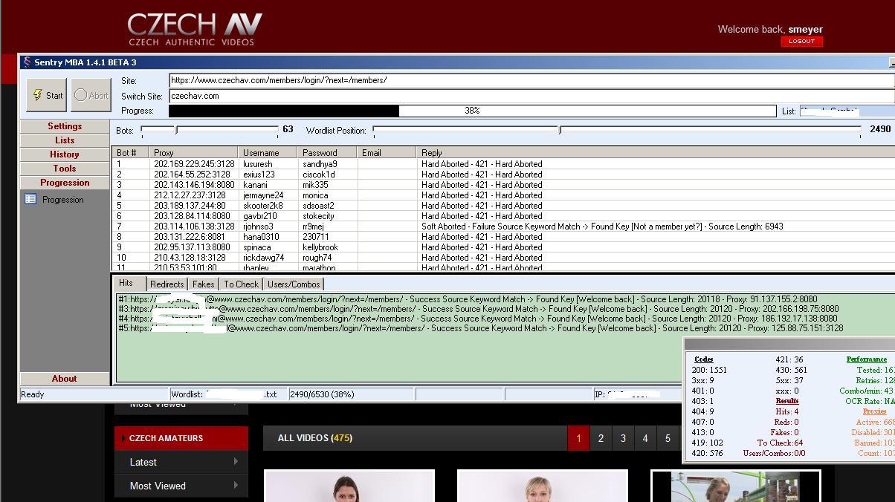The image size is (895, 502).
Task: Click the Results heading in the stats panel
Action: click(x=787, y=401)
